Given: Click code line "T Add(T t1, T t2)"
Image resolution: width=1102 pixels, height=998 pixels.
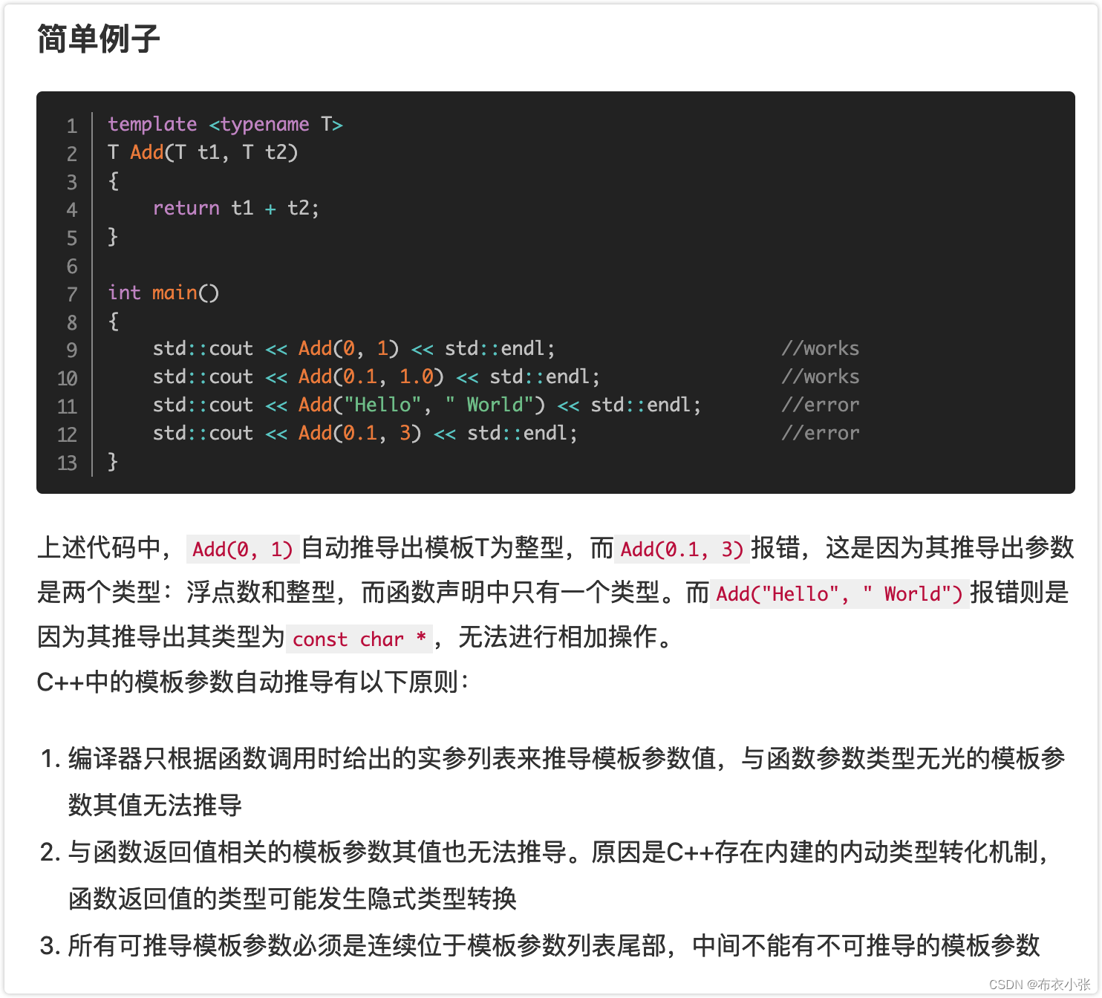Looking at the screenshot, I should (203, 152).
